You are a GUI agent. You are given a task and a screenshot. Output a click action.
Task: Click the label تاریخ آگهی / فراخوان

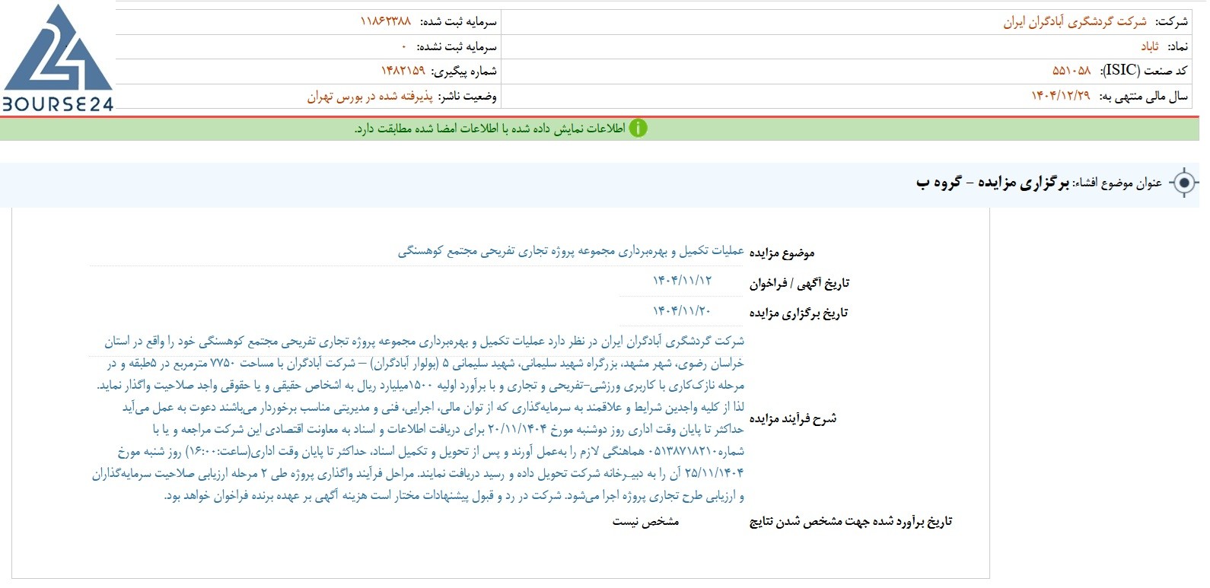(x=799, y=283)
